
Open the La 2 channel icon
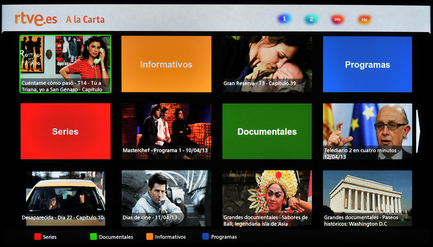pyautogui.click(x=311, y=19)
